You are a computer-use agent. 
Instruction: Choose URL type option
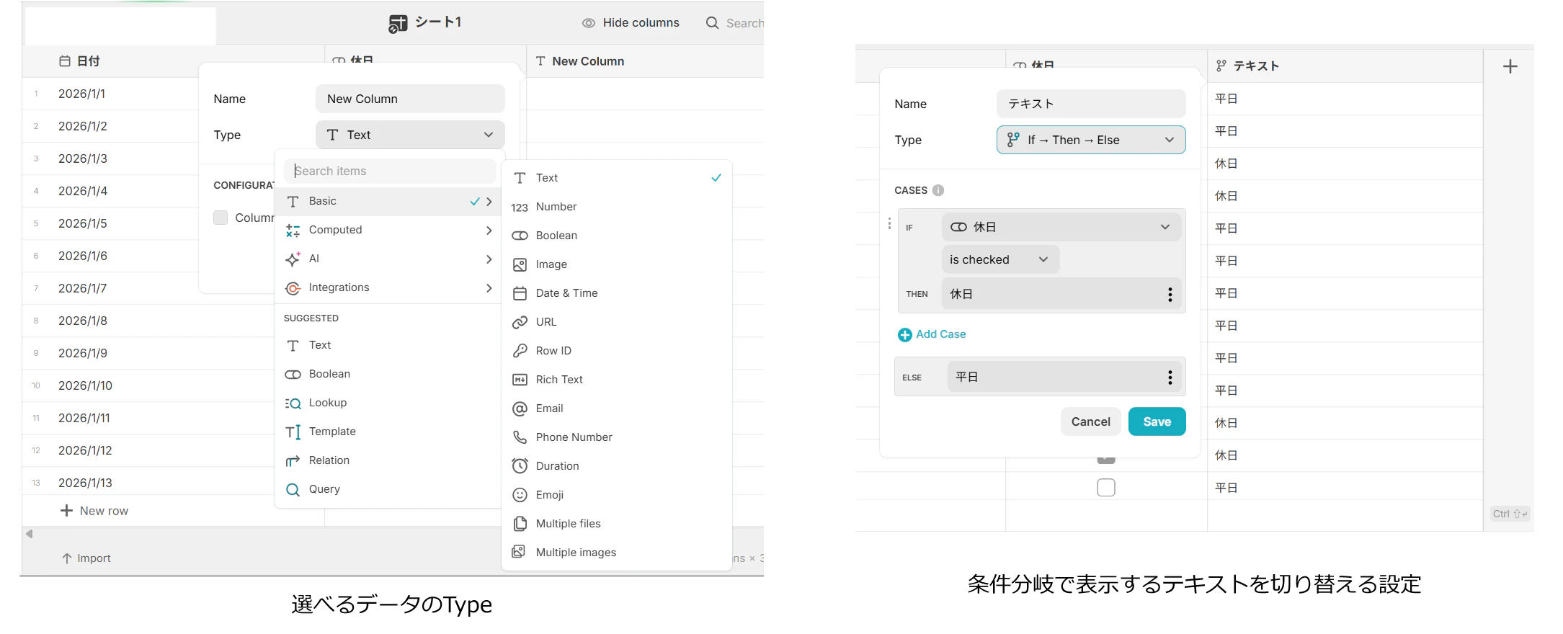pos(616,322)
